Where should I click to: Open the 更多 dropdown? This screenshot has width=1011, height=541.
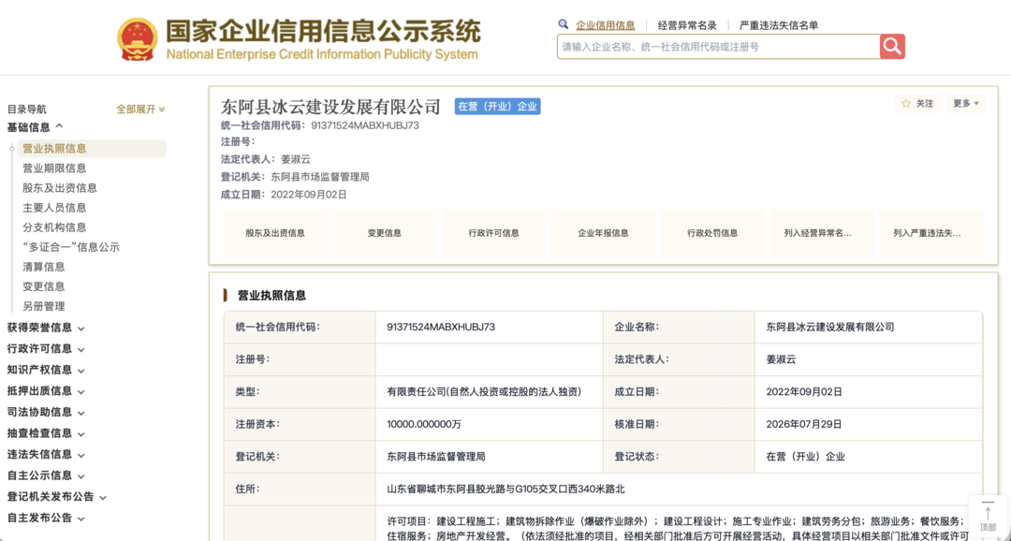[966, 103]
